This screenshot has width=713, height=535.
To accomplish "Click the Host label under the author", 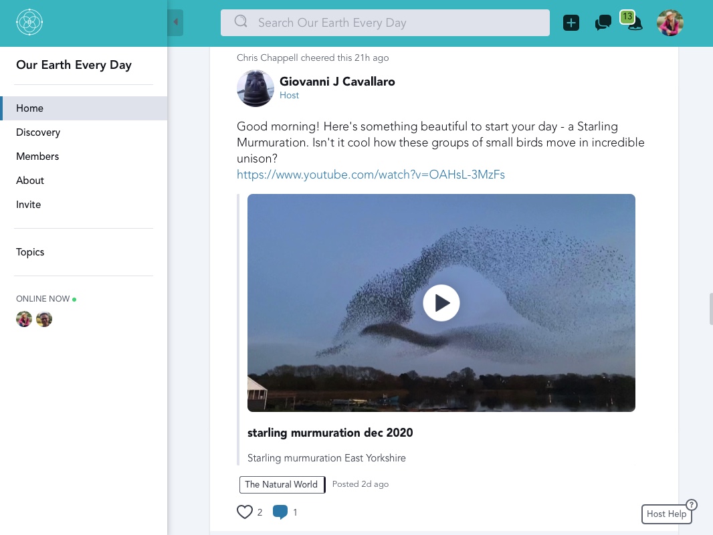I will coord(289,95).
